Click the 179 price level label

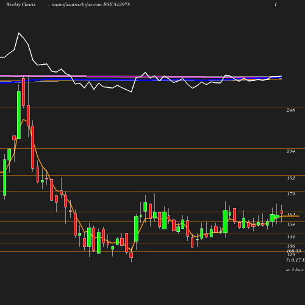291,194
